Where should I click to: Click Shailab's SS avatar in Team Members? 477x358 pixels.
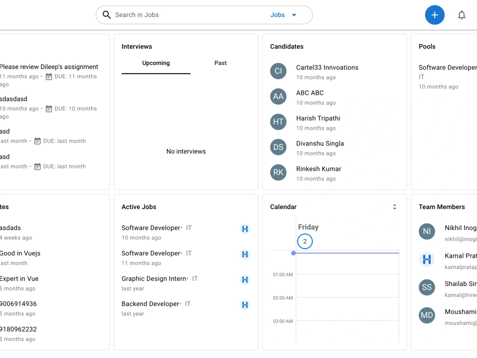[x=427, y=287]
